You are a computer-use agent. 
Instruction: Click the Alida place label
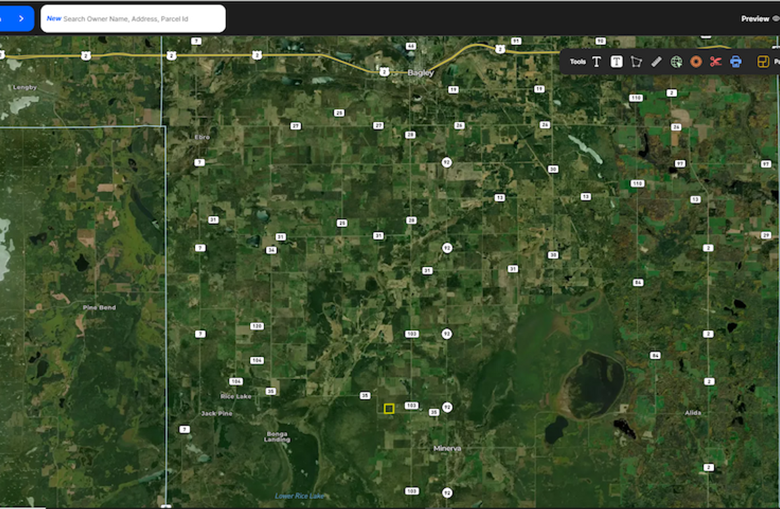[x=693, y=413]
